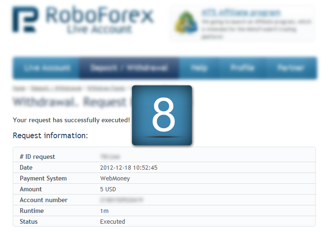
Task: Open the Live Account tab
Action: pyautogui.click(x=47, y=68)
